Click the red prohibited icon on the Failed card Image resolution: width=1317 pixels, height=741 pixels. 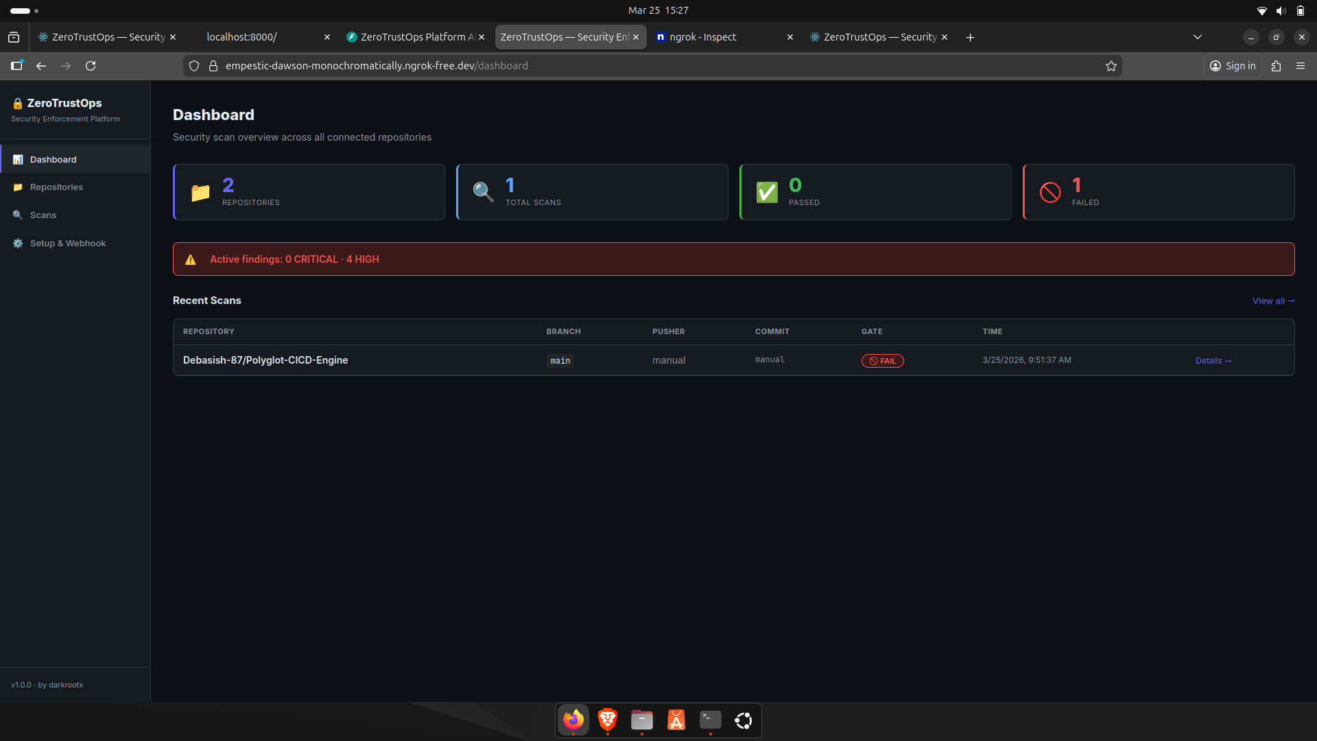tap(1050, 193)
